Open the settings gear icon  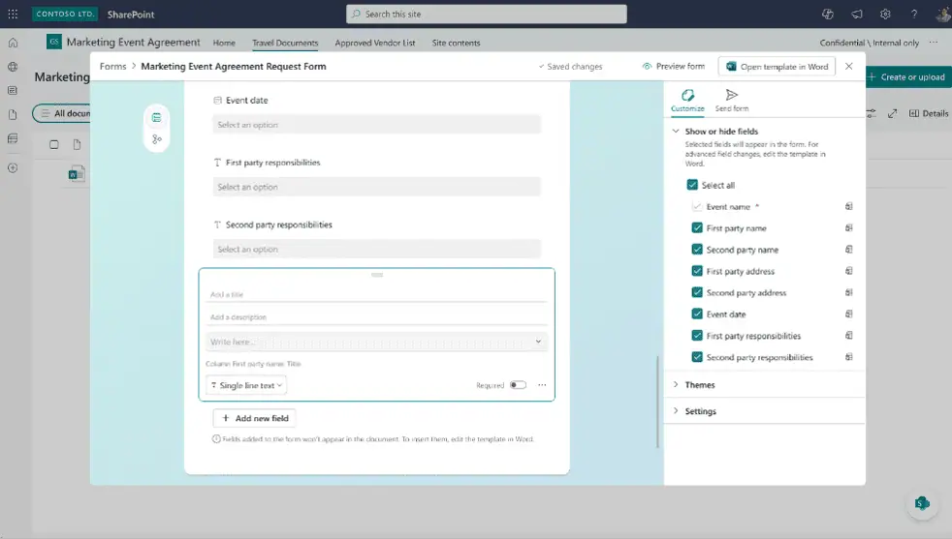[885, 14]
